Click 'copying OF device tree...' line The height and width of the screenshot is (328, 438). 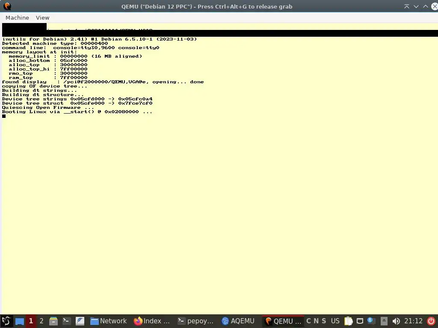click(44, 86)
